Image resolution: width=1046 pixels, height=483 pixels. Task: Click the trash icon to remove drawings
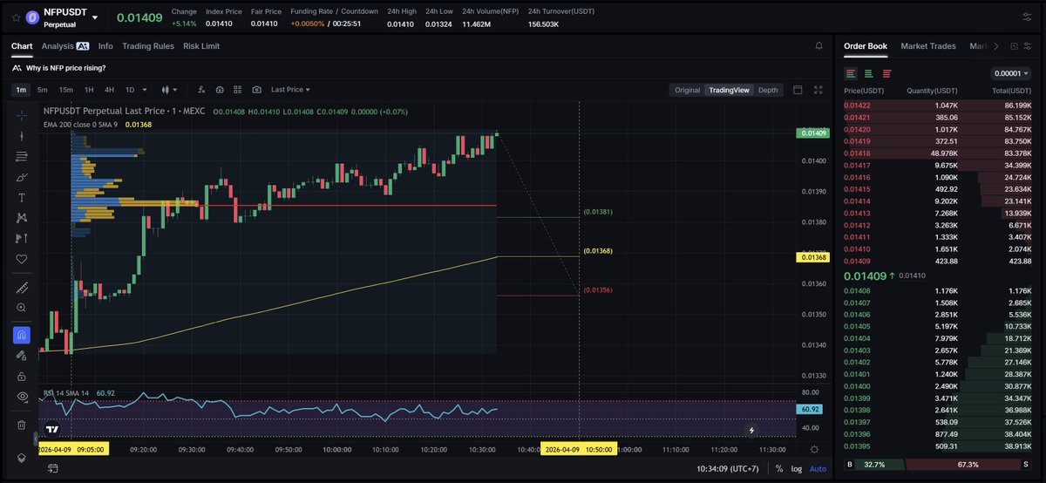tap(22, 425)
